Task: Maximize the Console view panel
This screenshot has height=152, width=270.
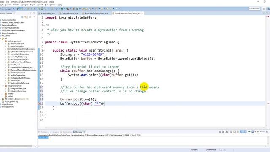Action: click(267, 132)
